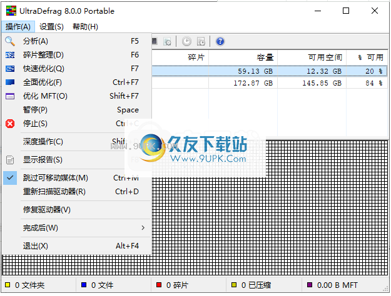Choose 全面优化(F) from the menu

point(77,82)
